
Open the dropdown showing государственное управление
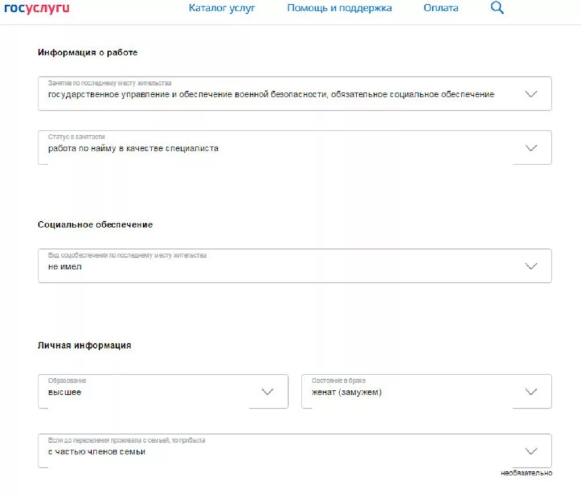(x=295, y=94)
